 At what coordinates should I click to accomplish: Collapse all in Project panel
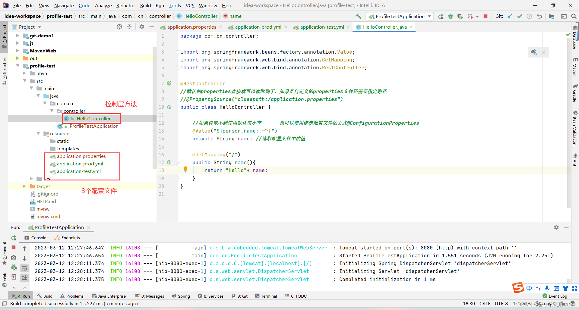pyautogui.click(x=129, y=27)
